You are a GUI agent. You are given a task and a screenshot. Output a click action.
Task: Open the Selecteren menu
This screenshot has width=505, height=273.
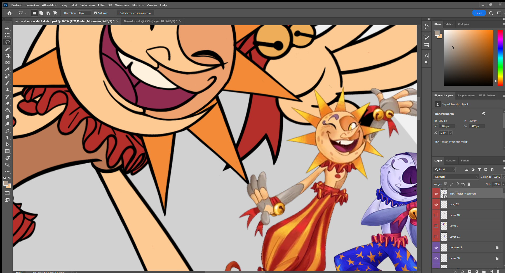point(88,5)
